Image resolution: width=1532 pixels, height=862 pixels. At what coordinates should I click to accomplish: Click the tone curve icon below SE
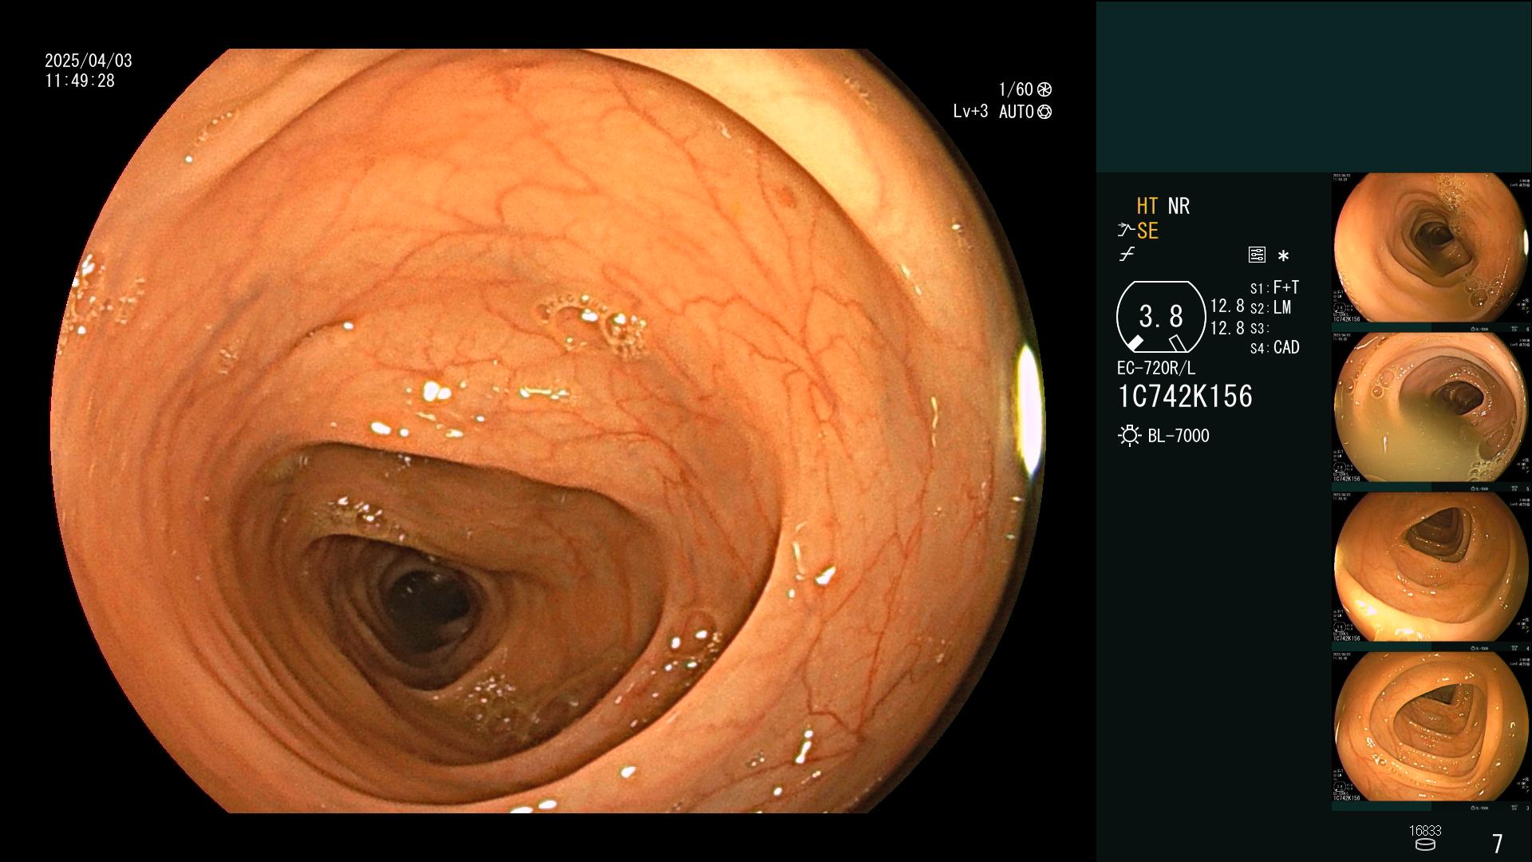coord(1127,255)
